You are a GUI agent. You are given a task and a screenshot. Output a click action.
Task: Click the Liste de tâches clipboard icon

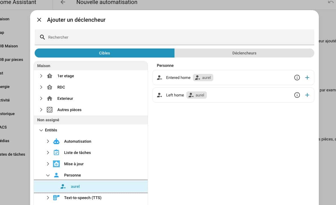56,153
